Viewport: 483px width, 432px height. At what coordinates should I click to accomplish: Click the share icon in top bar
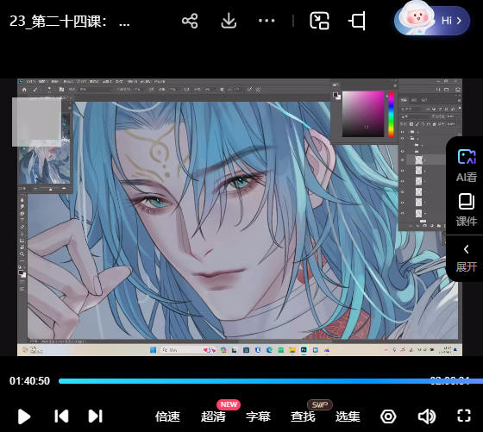(190, 21)
